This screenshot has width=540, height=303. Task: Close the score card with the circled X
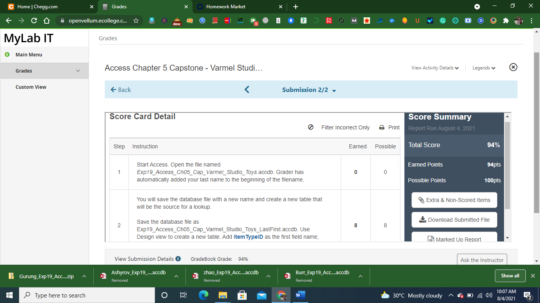pyautogui.click(x=513, y=67)
